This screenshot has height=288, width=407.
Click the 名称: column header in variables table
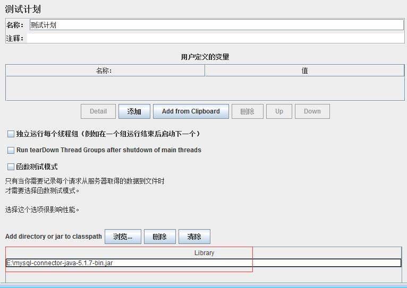click(105, 71)
